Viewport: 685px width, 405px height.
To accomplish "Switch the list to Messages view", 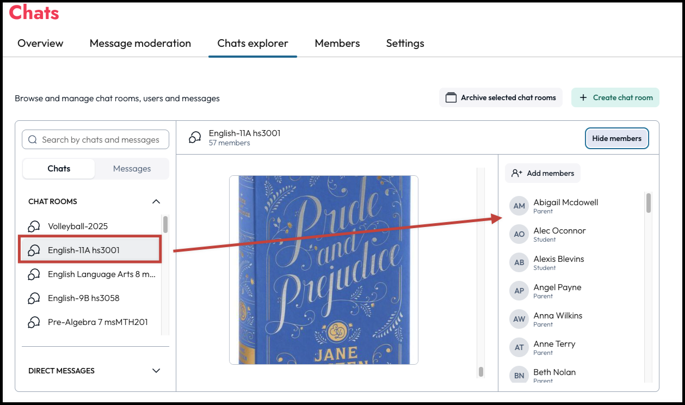I will [x=132, y=169].
